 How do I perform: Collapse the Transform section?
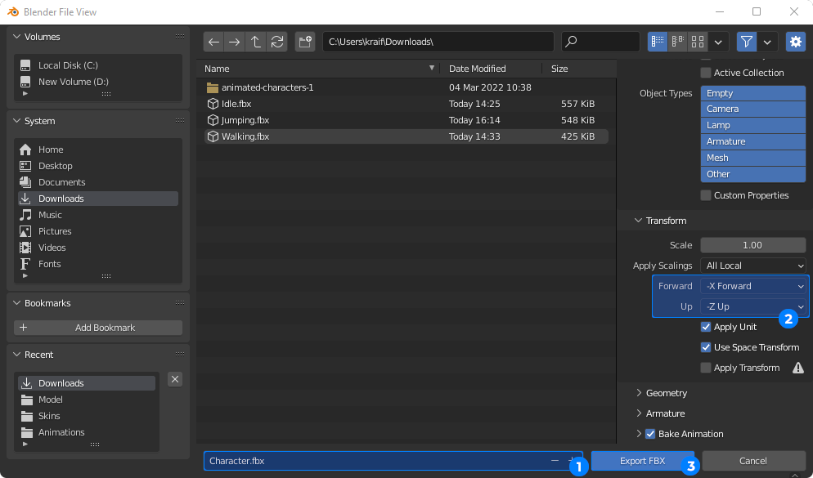639,221
